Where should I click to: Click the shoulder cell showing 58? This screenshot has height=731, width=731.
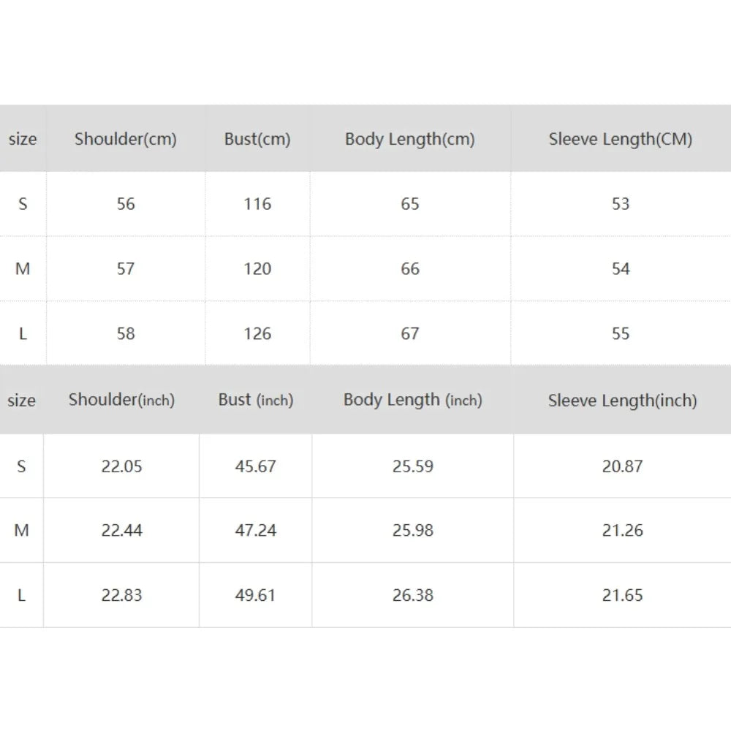126,334
